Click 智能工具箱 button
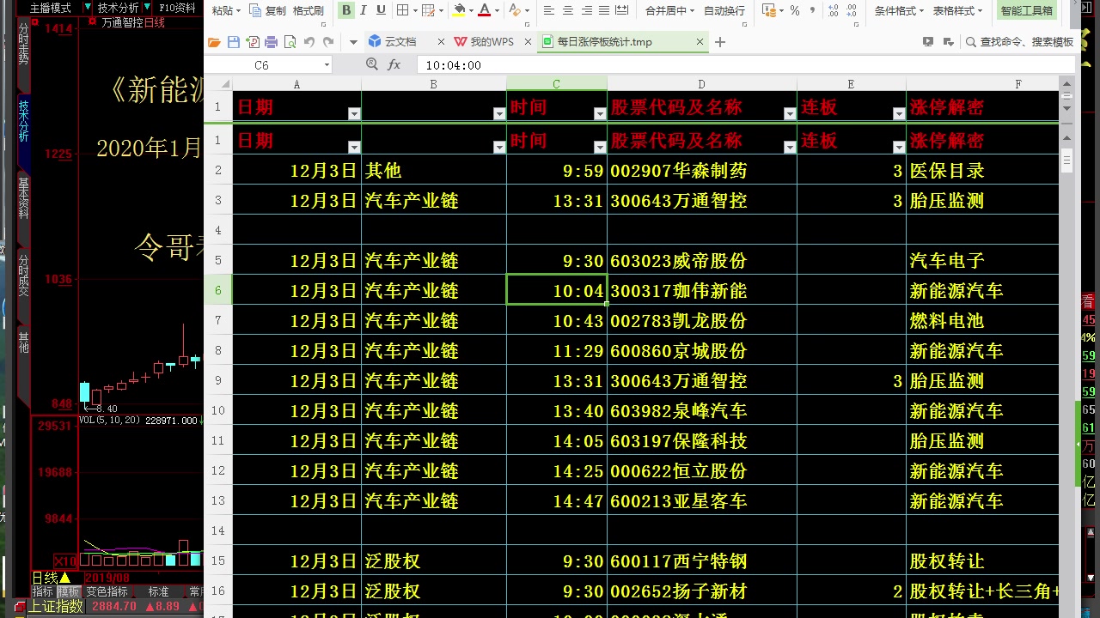Screen dimensions: 1100x618 pyautogui.click(x=1026, y=10)
